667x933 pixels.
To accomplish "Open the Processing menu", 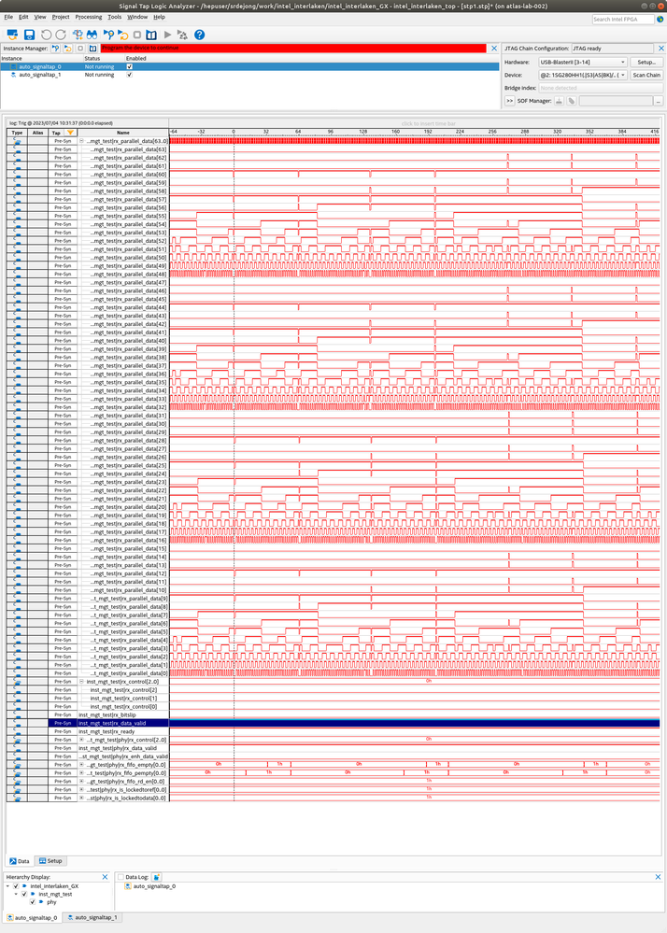I will [88, 17].
